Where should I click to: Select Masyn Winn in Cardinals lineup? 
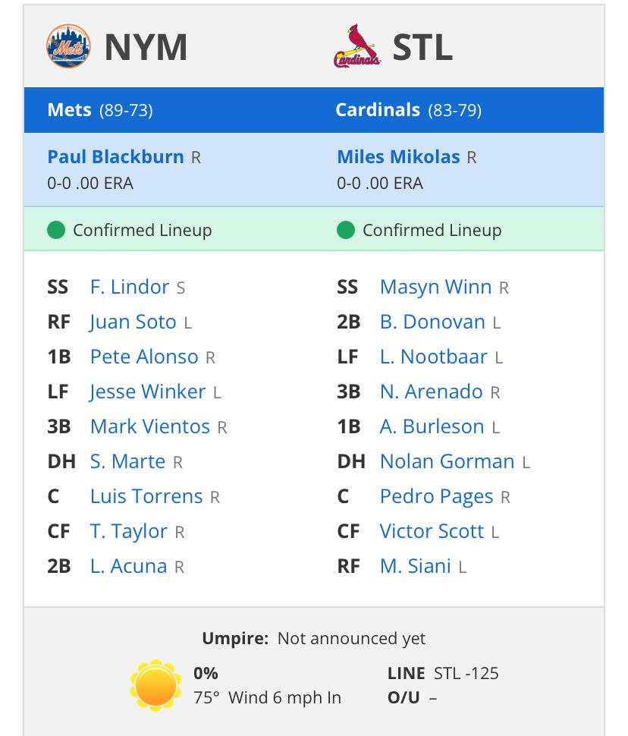pyautogui.click(x=436, y=287)
